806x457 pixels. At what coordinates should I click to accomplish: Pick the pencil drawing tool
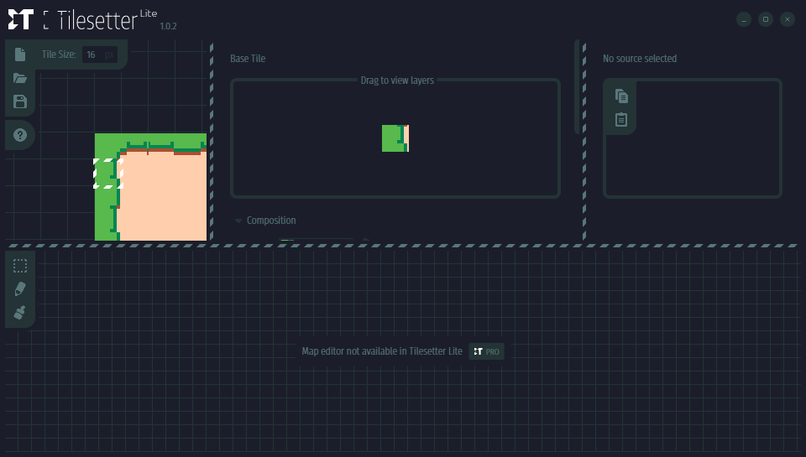click(x=20, y=289)
